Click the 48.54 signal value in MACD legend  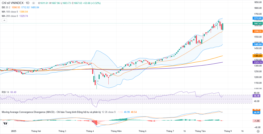pyautogui.click(x=134, y=112)
